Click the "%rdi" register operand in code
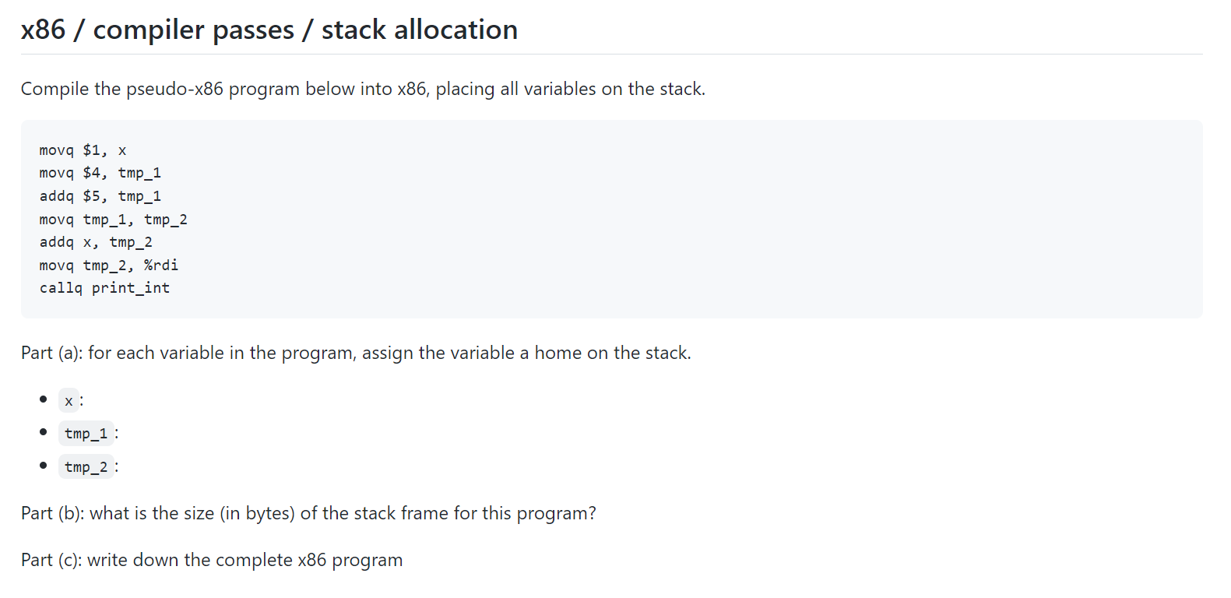The width and height of the screenshot is (1231, 598). [x=161, y=266]
